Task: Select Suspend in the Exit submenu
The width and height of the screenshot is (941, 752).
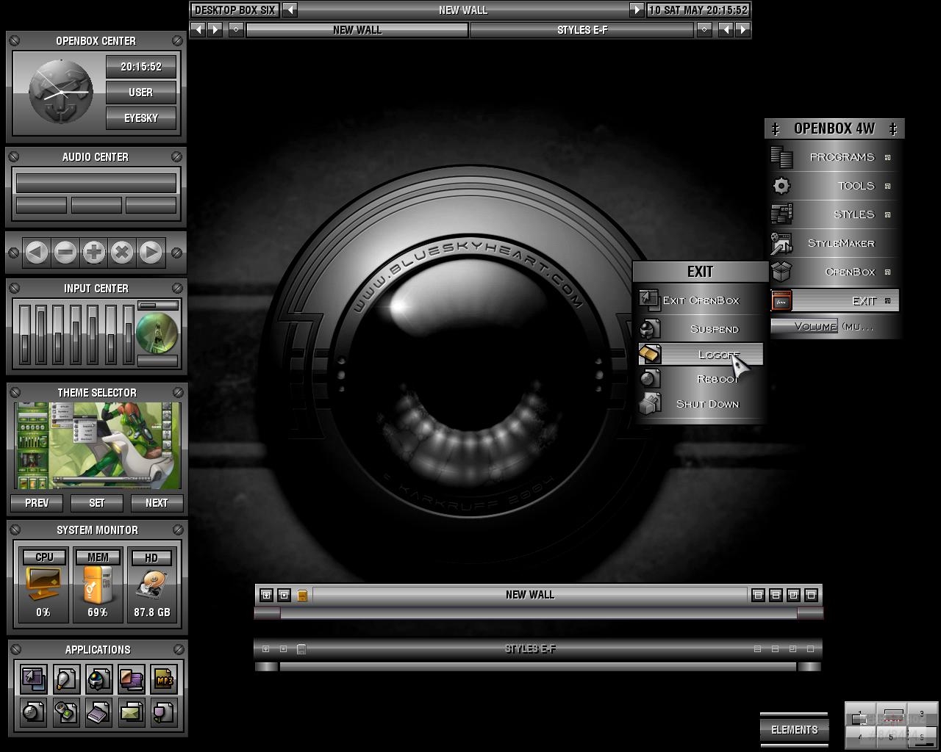Action: click(701, 328)
